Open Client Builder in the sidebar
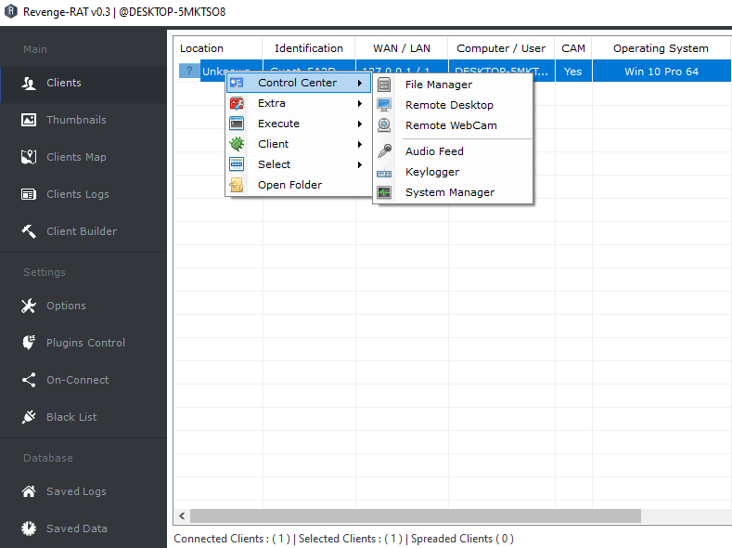Viewport: 732px width, 548px height. [x=83, y=231]
